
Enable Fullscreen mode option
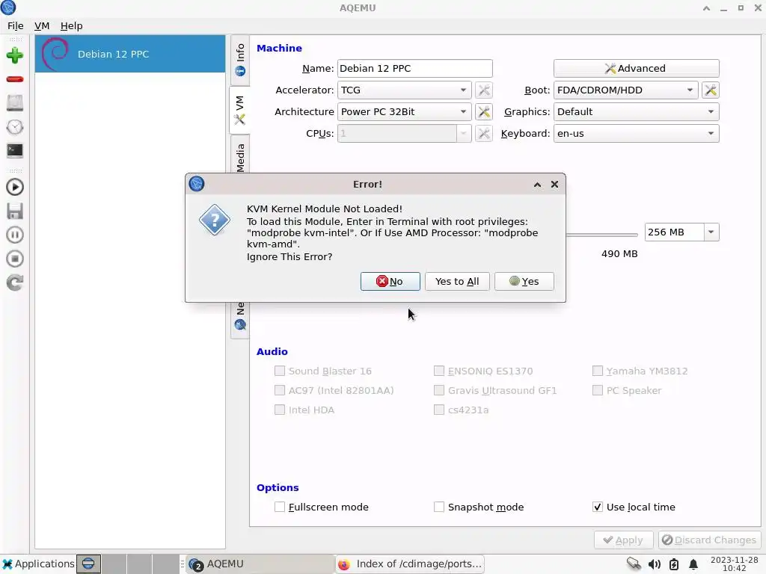[x=280, y=507]
